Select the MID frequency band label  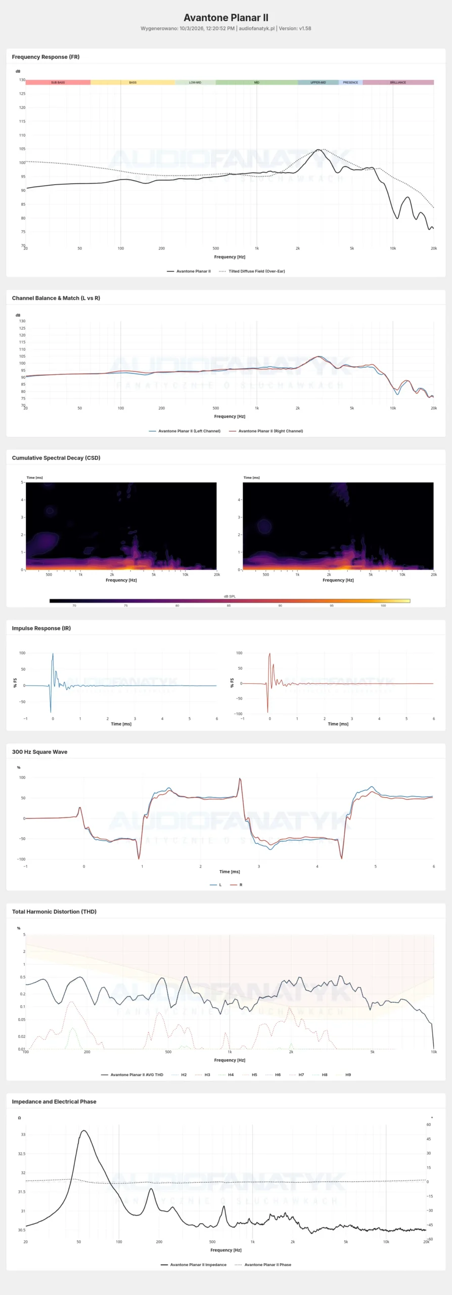coord(257,82)
